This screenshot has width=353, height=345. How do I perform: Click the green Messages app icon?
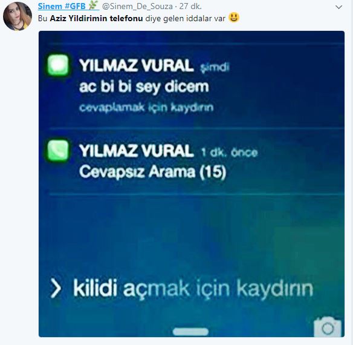pos(58,65)
